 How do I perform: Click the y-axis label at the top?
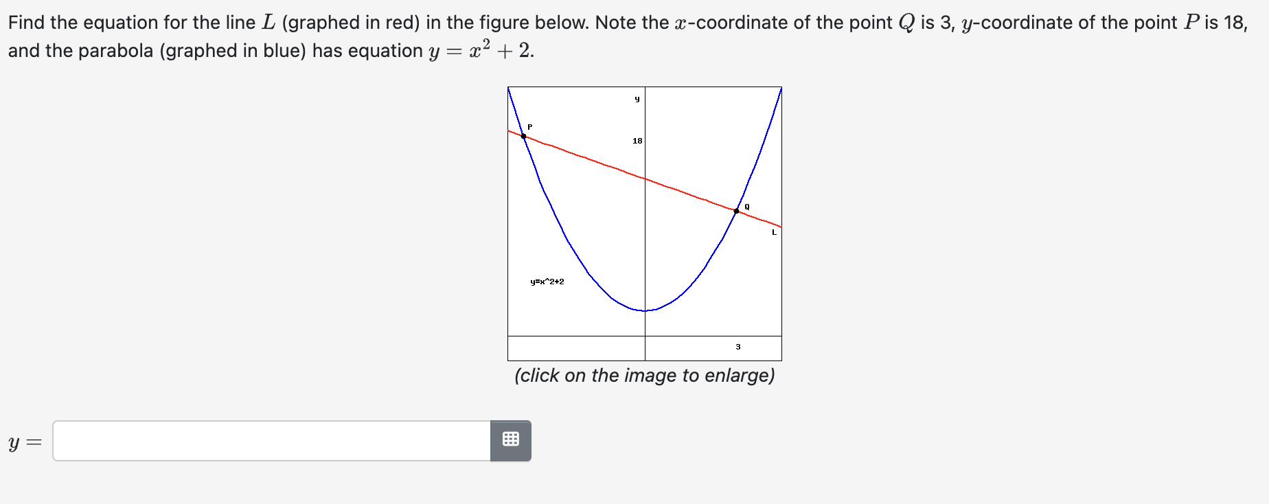tap(636, 98)
